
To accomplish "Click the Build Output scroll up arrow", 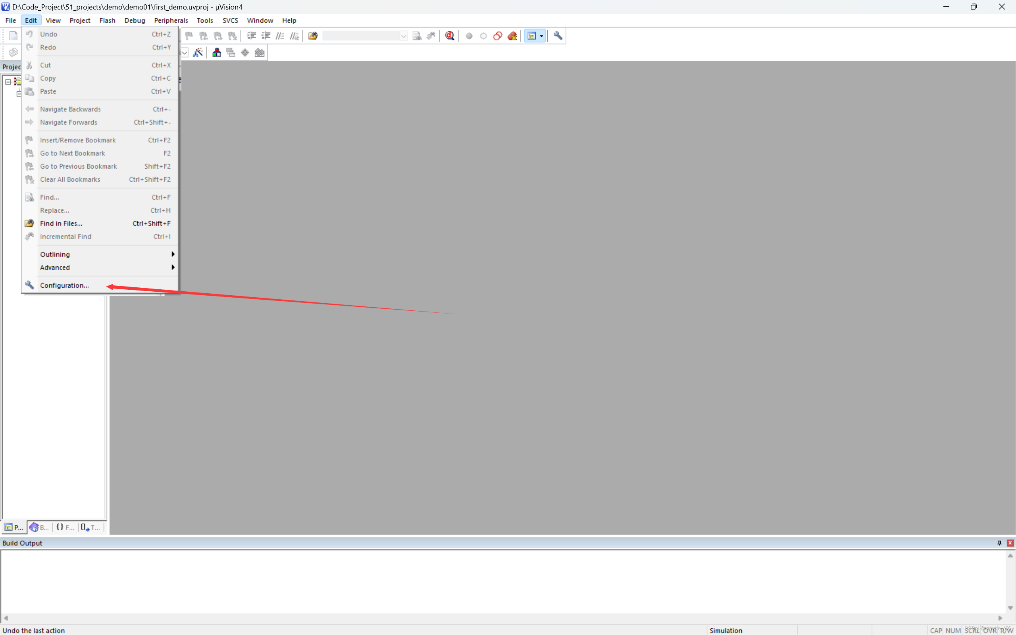I will 1010,556.
